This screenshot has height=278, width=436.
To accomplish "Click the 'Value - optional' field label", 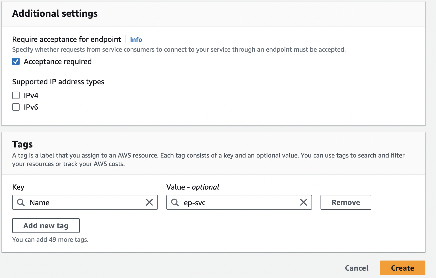I will tap(193, 187).
